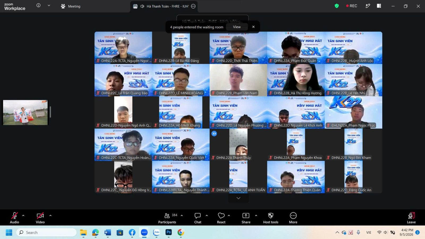Click View in waiting room notification
Image resolution: width=425 pixels, height=239 pixels.
tap(237, 27)
